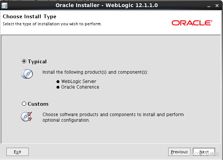
Task: Click the Custom option description text
Action: click(x=113, y=117)
